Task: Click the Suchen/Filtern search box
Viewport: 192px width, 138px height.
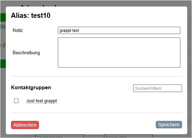Action: 157,88
